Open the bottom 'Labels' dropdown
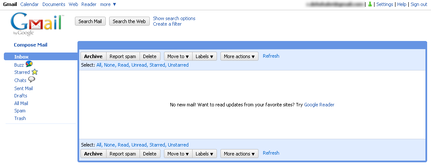431x167 pixels. point(205,154)
